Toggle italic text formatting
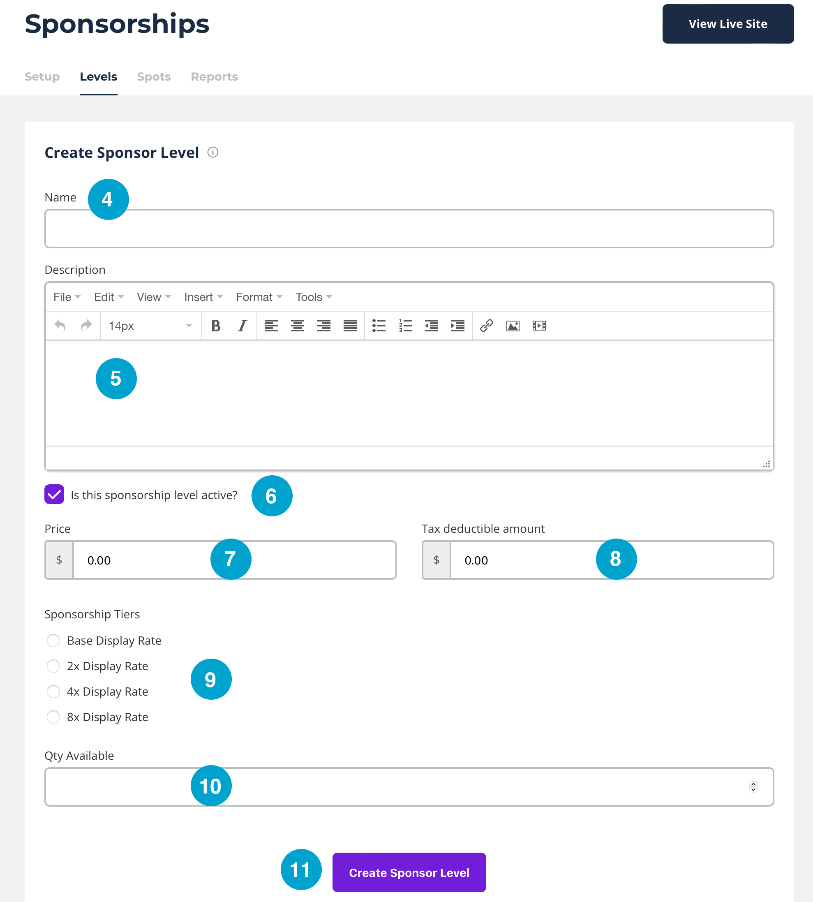Image resolution: width=813 pixels, height=902 pixels. pyautogui.click(x=242, y=326)
